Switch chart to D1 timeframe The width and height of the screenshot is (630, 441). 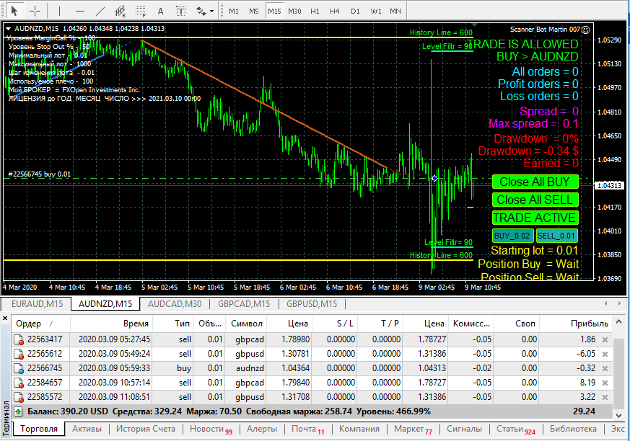355,11
